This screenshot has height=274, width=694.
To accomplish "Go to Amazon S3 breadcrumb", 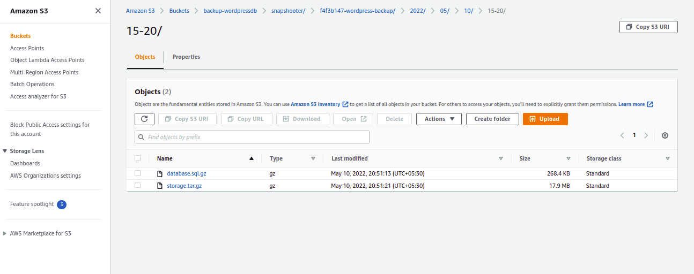I will click(x=141, y=11).
